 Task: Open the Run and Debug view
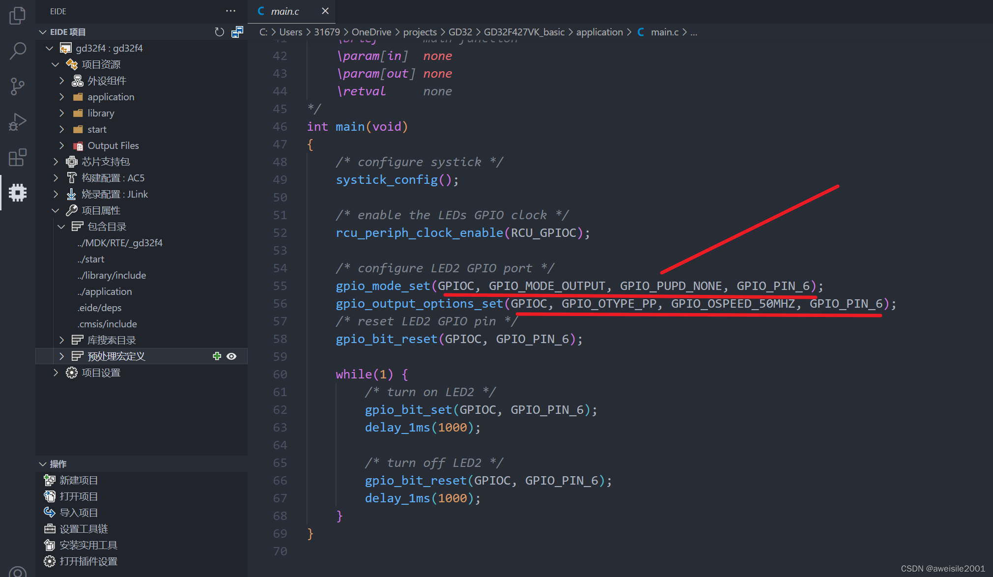pyautogui.click(x=17, y=122)
